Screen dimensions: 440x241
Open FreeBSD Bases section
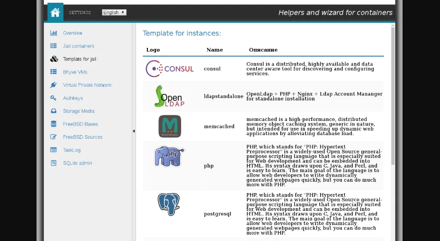(80, 124)
